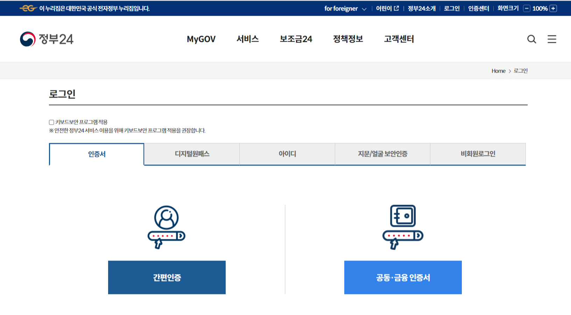Click the 간편인증 button
This screenshot has width=571, height=315.
167,277
